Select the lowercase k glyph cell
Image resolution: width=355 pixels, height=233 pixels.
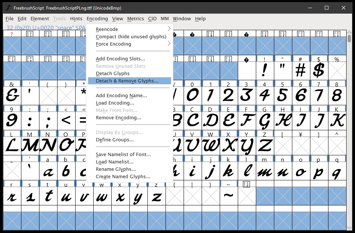click(229, 171)
